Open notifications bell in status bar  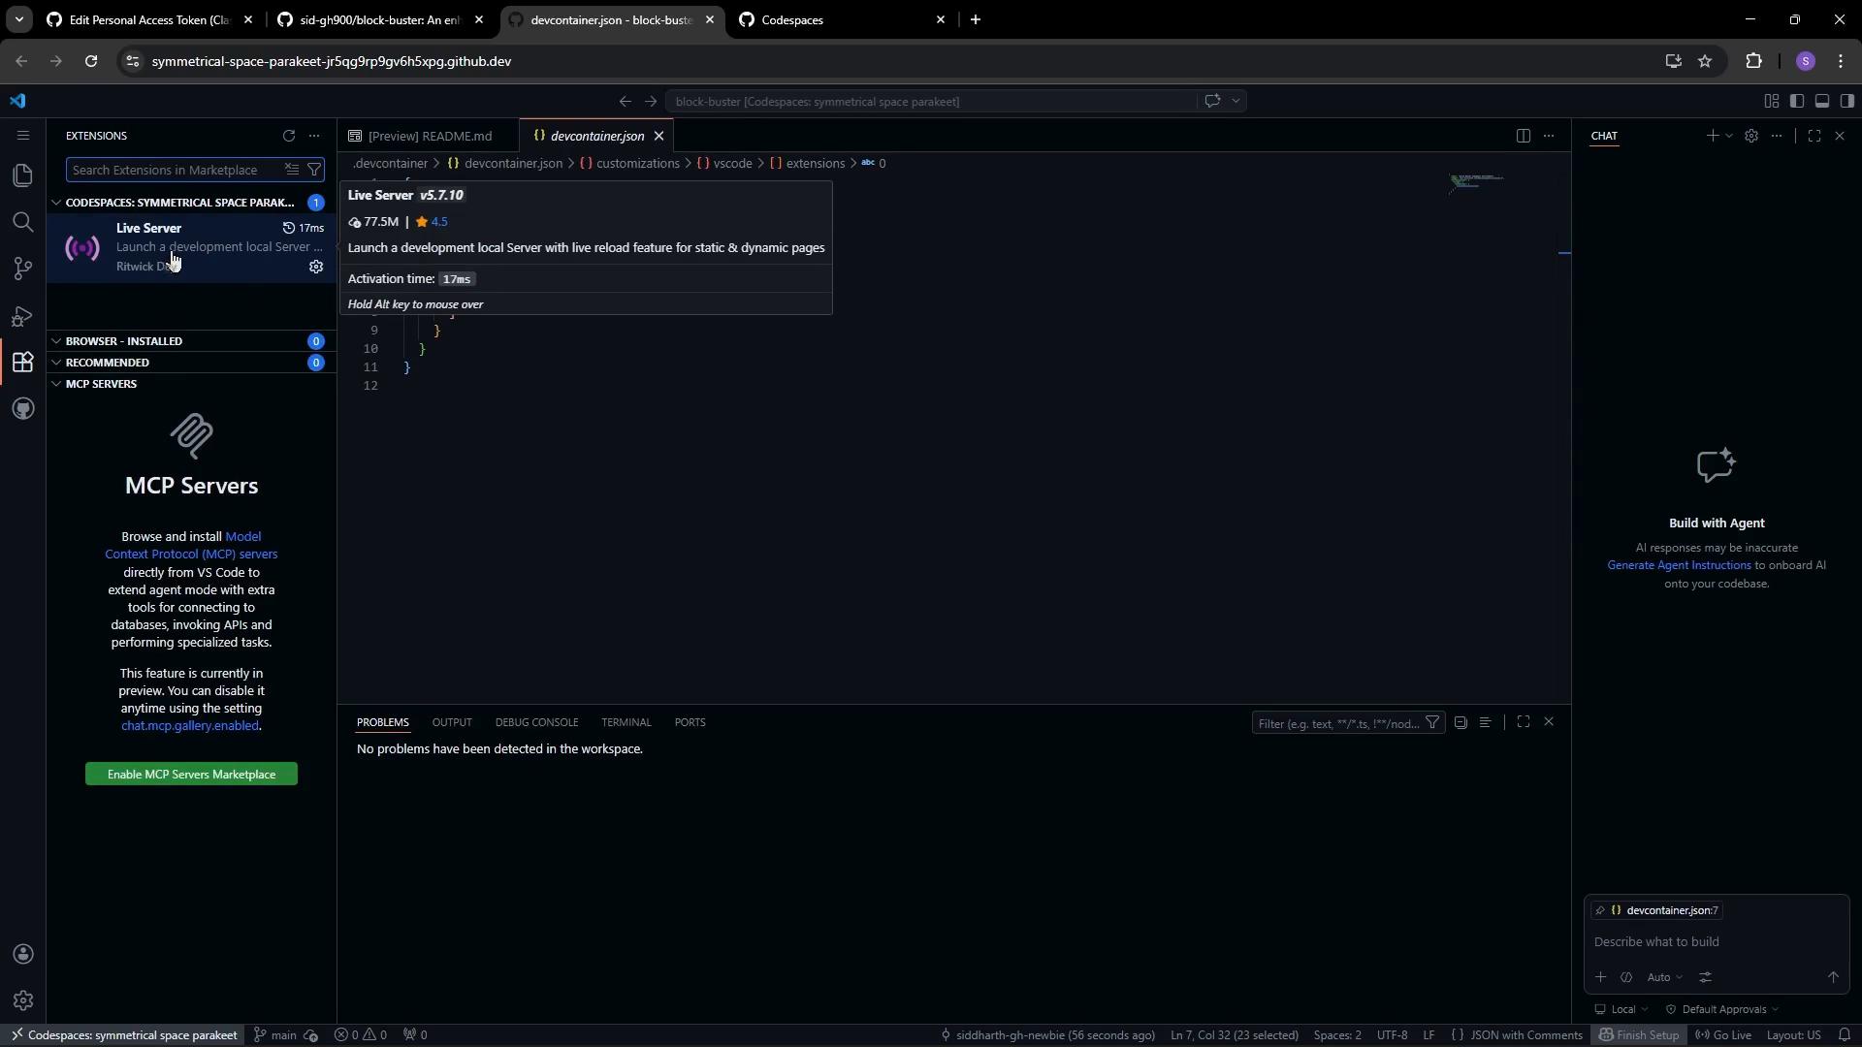pyautogui.click(x=1845, y=1035)
